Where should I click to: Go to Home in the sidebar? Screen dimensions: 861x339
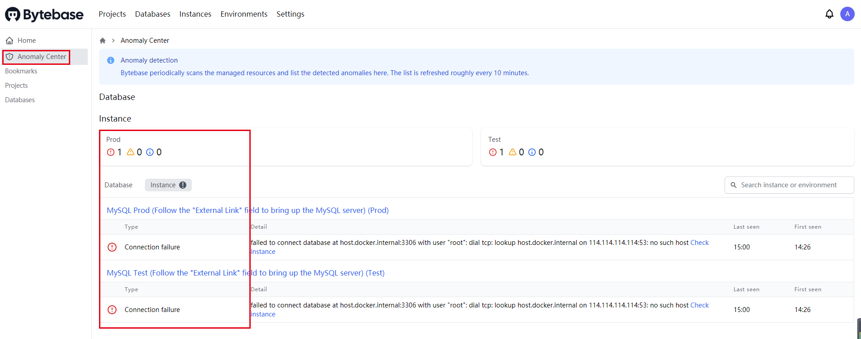(x=45, y=41)
